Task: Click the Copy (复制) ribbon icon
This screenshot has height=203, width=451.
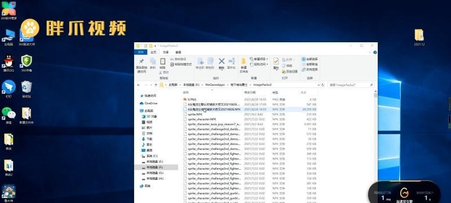Action: coord(153,63)
